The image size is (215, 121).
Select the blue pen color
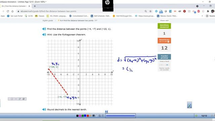[x=85, y=116]
